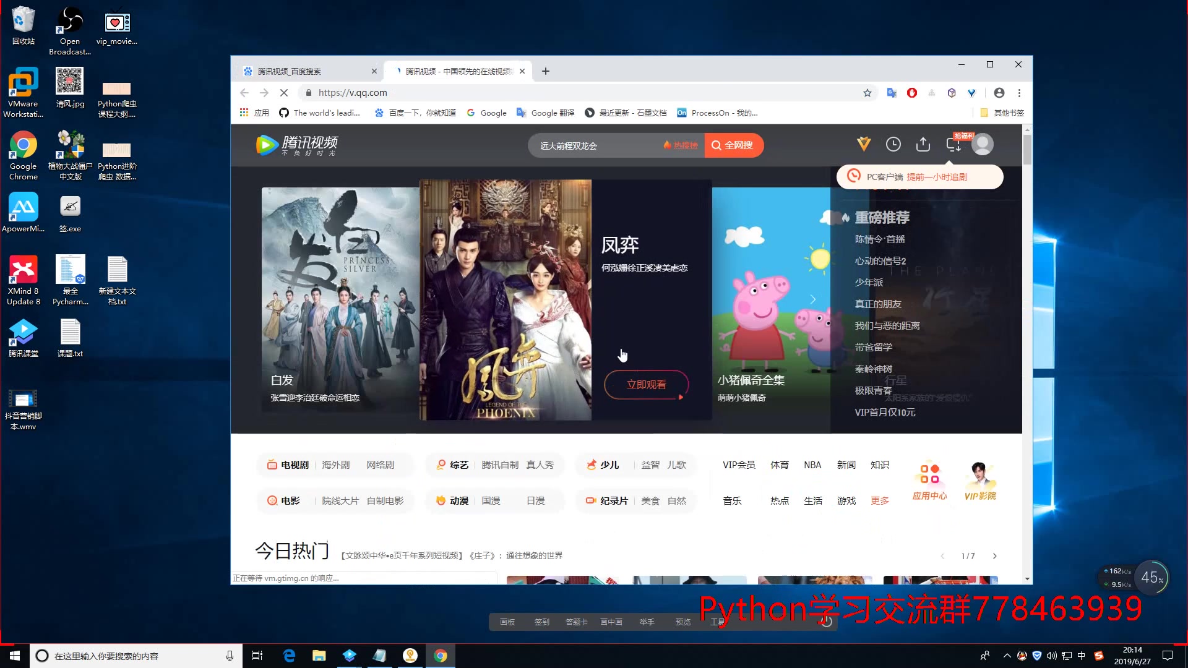Open 心动的信号2 recommendation
This screenshot has height=668, width=1188.
click(x=880, y=261)
